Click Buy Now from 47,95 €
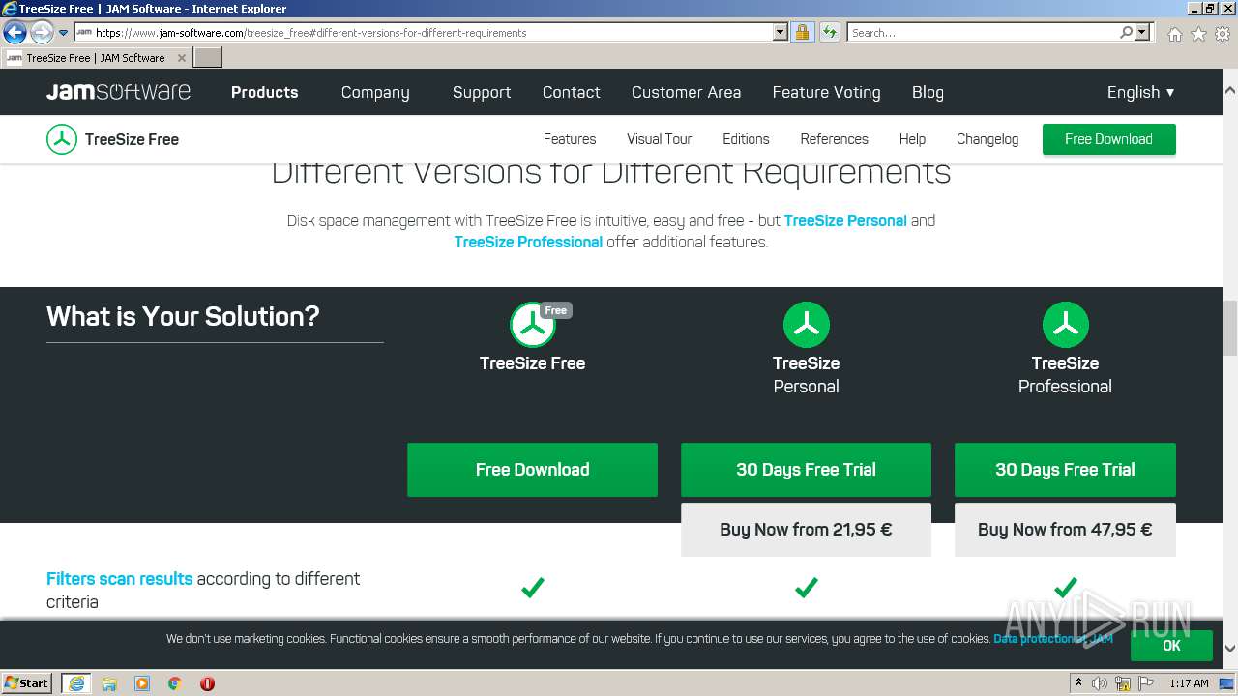Screen dimensions: 1238x696 (1065, 530)
